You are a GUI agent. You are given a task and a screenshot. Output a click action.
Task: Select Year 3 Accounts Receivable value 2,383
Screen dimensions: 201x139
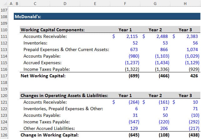192,36
